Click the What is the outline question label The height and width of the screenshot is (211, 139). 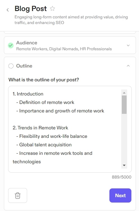pyautogui.click(x=44, y=80)
